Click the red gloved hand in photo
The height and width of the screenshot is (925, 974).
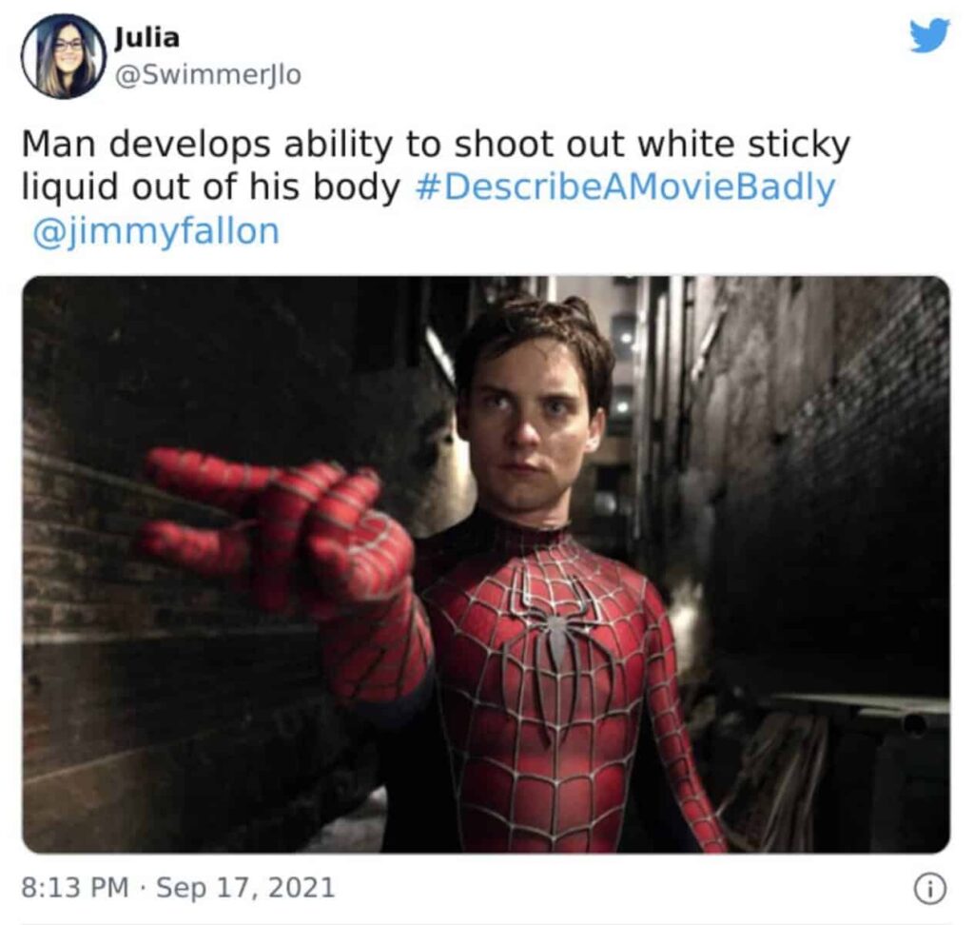click(280, 535)
